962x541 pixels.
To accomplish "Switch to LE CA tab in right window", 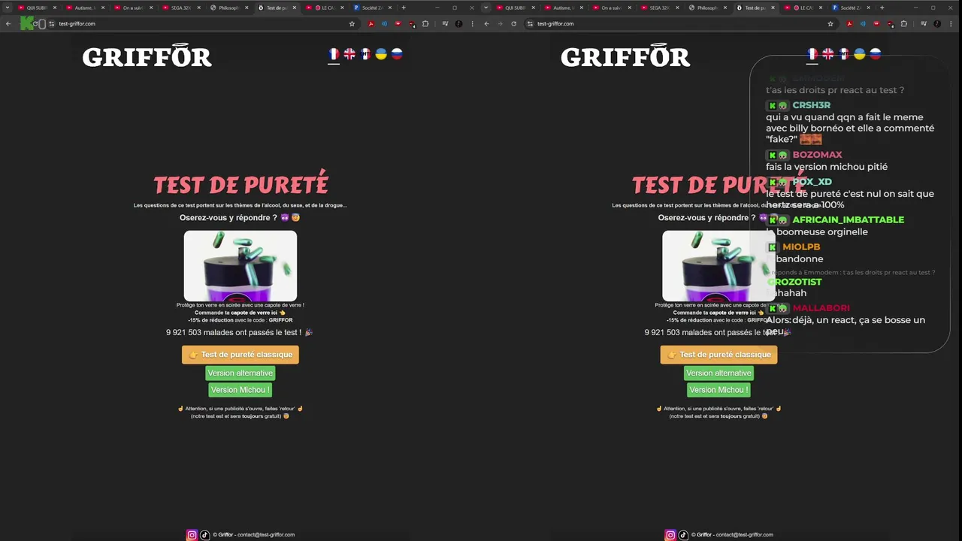I will coord(803,8).
